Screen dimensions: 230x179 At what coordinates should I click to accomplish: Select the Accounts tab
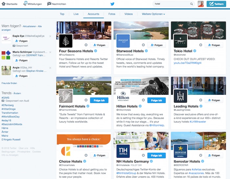[93, 14]
